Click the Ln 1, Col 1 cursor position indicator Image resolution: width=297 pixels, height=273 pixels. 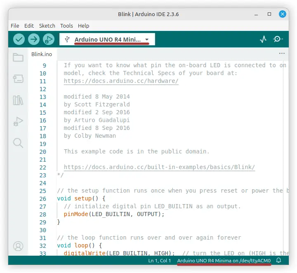[160, 261]
